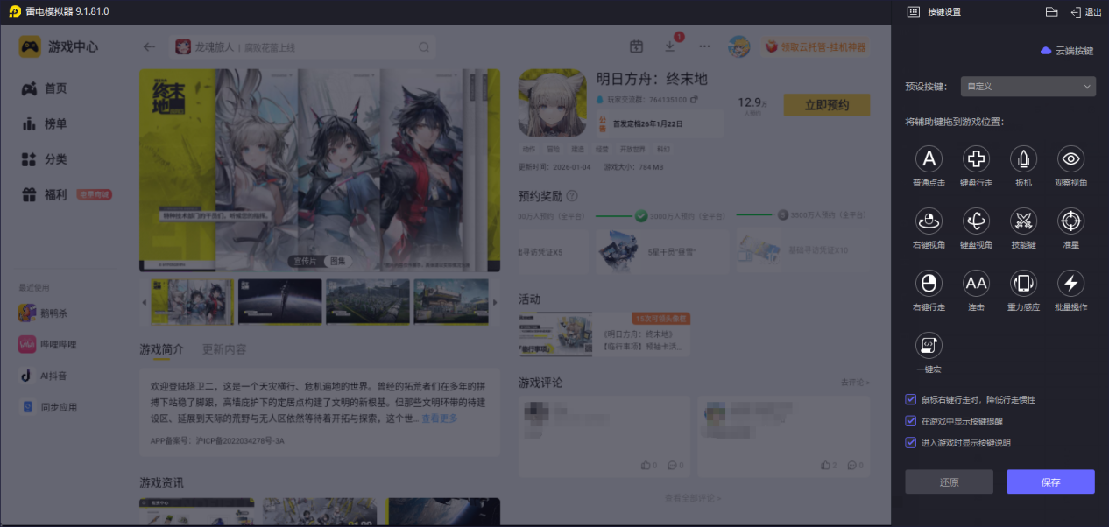Click the 游戏中心 logo in the sidebar
Image resolution: width=1109 pixels, height=527 pixels.
click(x=59, y=46)
